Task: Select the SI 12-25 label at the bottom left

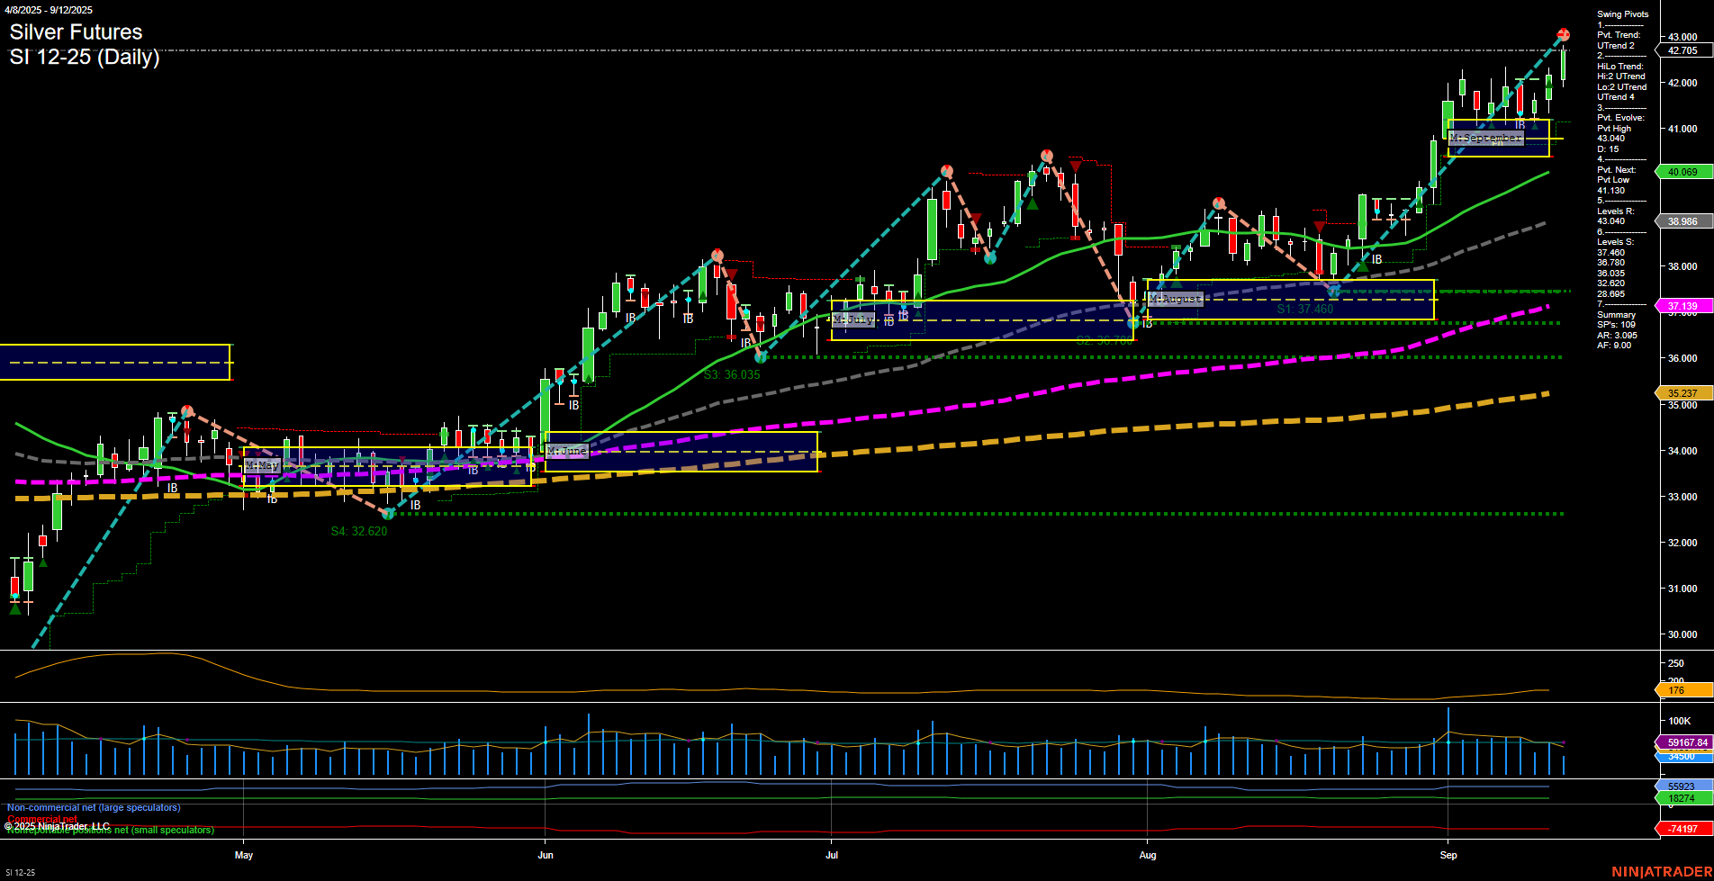Action: pos(20,874)
